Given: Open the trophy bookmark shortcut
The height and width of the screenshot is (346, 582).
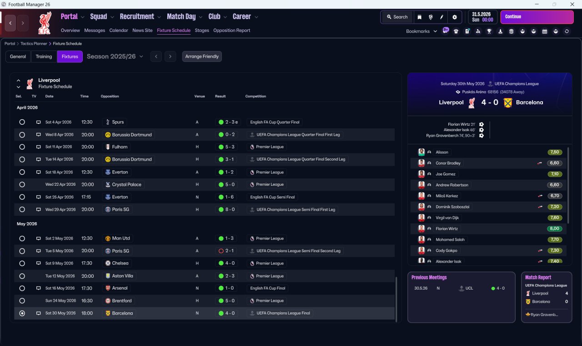Looking at the screenshot, I should click(x=489, y=31).
